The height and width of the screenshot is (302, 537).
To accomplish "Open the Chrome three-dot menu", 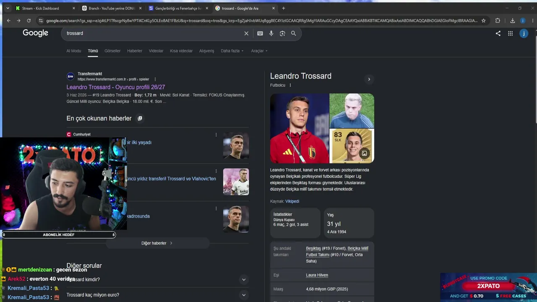I will [532, 21].
